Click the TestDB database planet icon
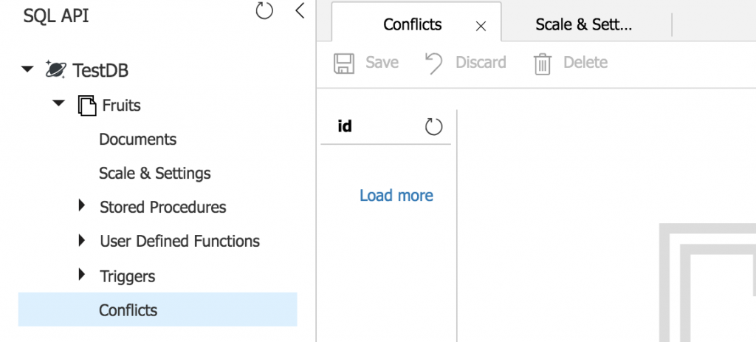The image size is (756, 342). coord(55,70)
